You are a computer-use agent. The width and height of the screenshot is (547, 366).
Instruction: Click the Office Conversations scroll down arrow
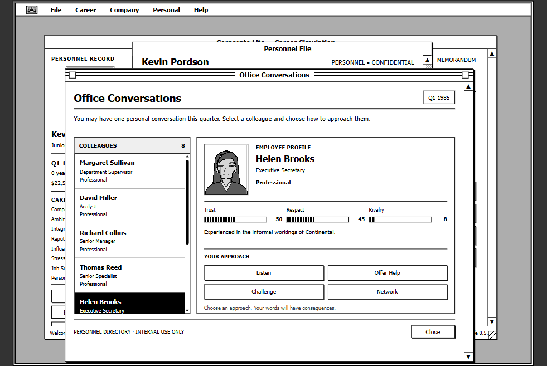468,357
